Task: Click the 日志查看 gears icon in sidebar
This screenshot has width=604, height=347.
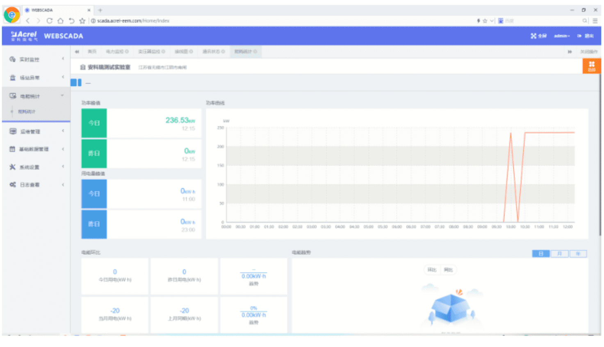Action: [x=13, y=185]
